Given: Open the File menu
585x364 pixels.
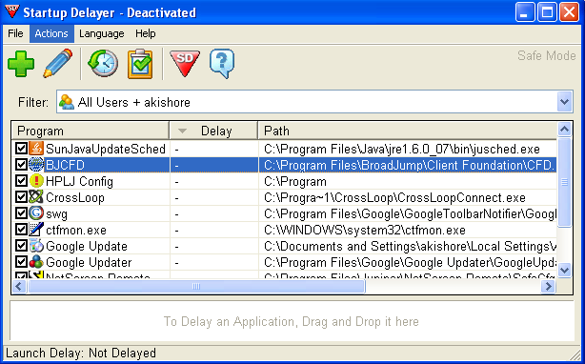Looking at the screenshot, I should [15, 33].
